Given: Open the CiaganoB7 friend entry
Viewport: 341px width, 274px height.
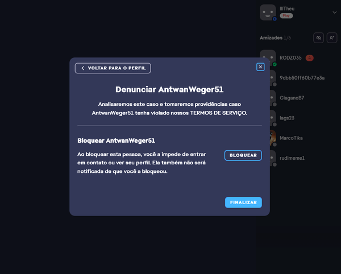Looking at the screenshot, I should tap(292, 98).
